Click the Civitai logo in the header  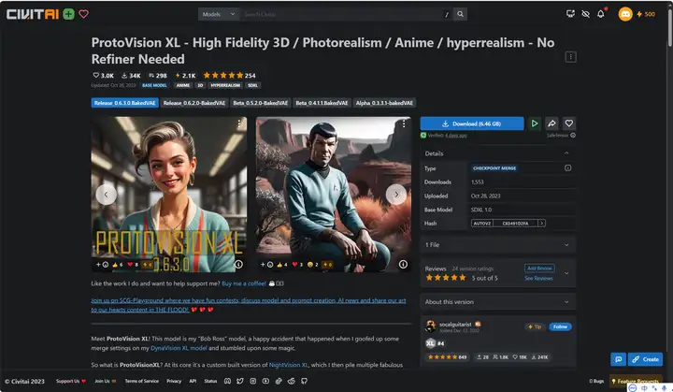click(x=33, y=14)
